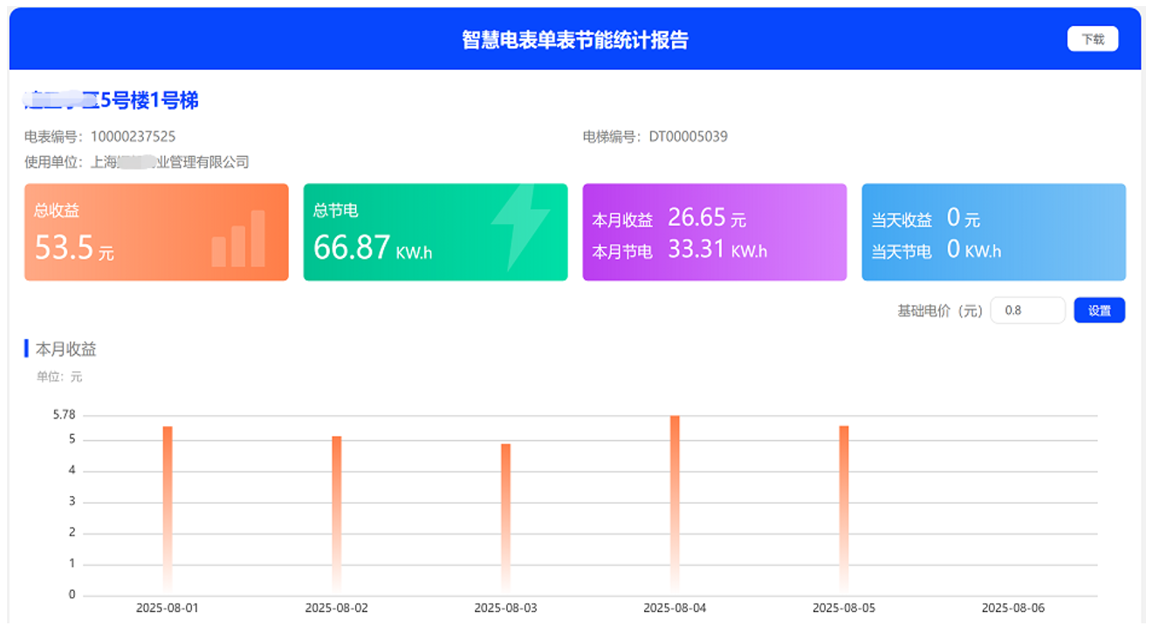Screen dimensions: 1153x639
Task: Click the 2025-08-06 x-axis date label
Action: pyautogui.click(x=1012, y=608)
